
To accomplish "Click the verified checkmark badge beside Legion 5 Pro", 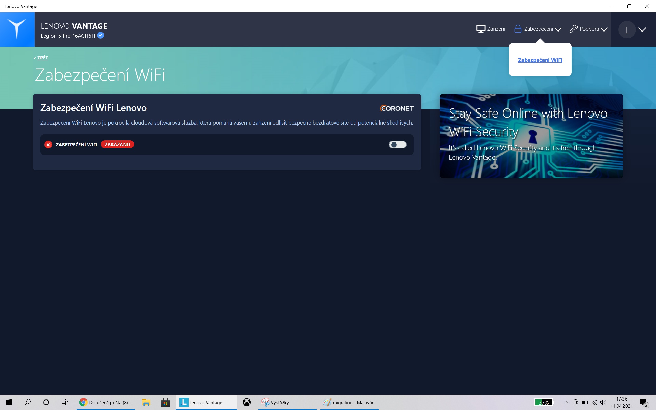I will (x=100, y=36).
